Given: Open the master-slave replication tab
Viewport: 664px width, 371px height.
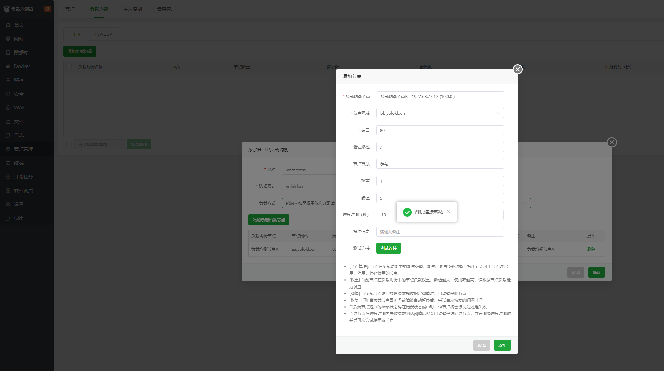Looking at the screenshot, I should point(132,9).
